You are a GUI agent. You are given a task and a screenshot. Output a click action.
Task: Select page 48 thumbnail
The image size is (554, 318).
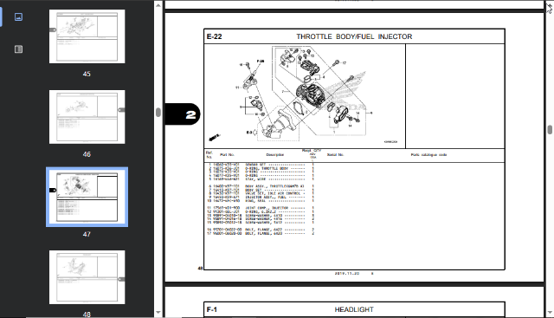(87, 277)
